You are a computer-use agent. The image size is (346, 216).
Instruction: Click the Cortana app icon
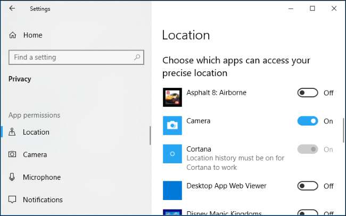172,153
